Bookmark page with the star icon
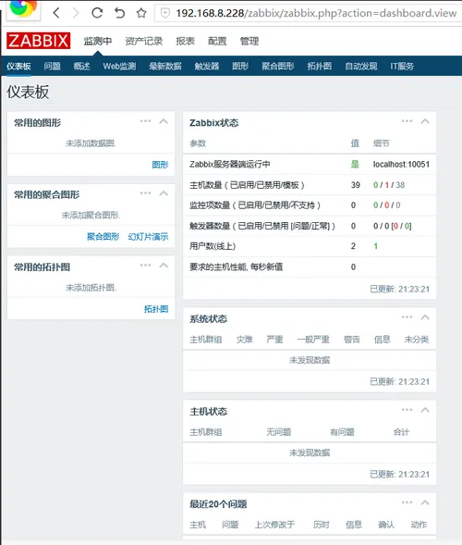This screenshot has height=545, width=462. [141, 13]
